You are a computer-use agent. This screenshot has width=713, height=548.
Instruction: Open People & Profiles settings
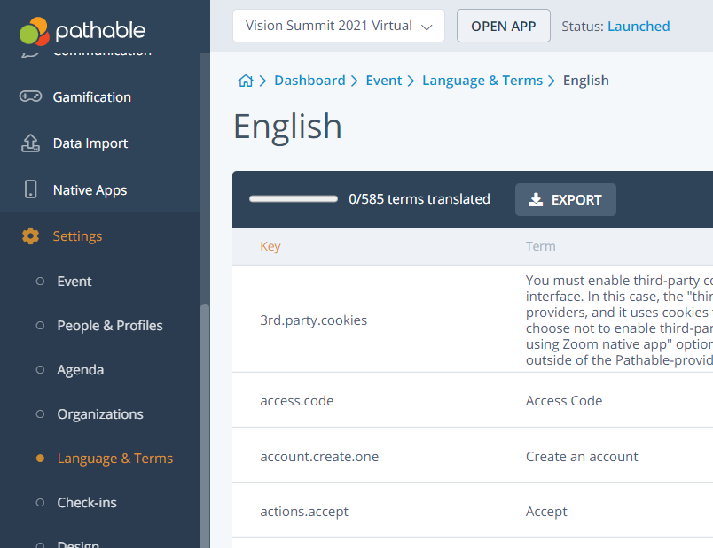coord(110,326)
